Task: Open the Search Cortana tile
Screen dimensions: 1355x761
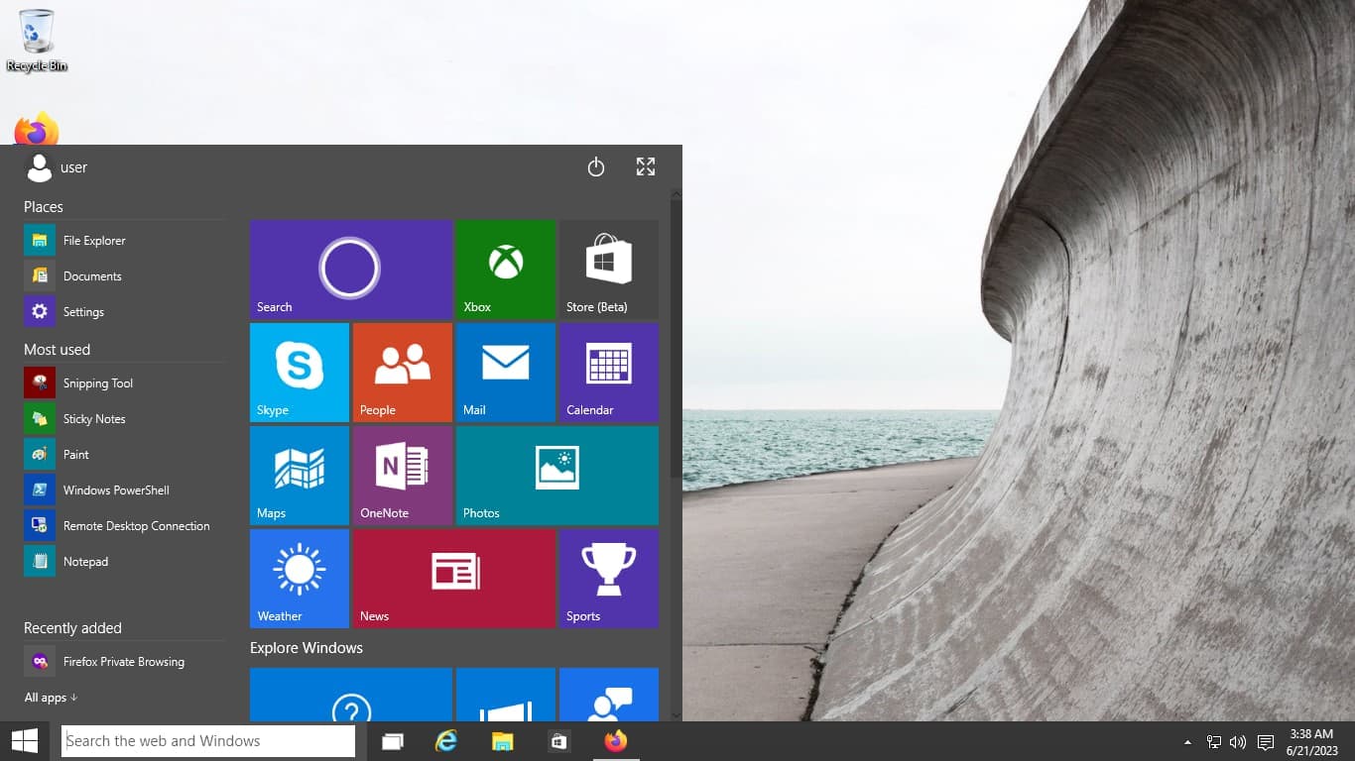Action: point(351,270)
